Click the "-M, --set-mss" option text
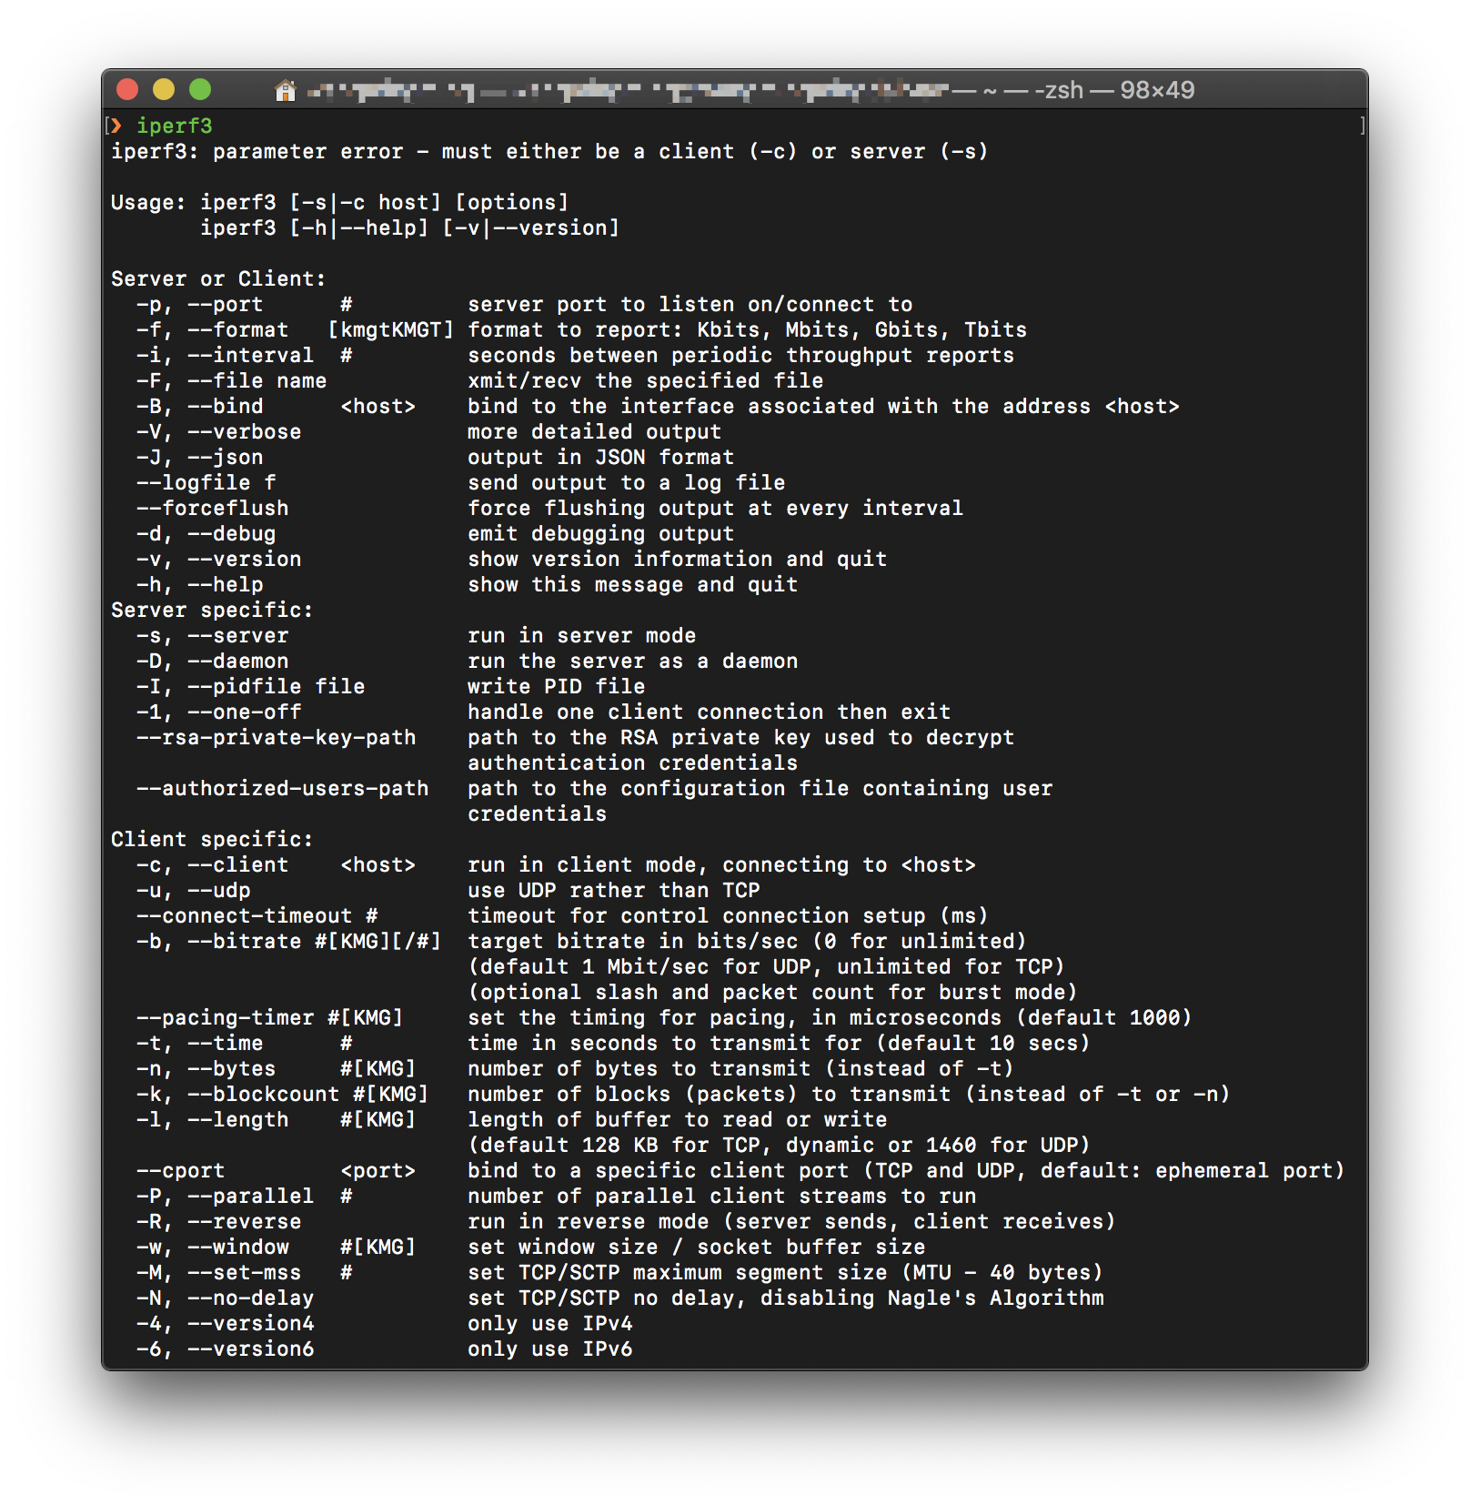Image resolution: width=1470 pixels, height=1505 pixels. (x=219, y=1272)
